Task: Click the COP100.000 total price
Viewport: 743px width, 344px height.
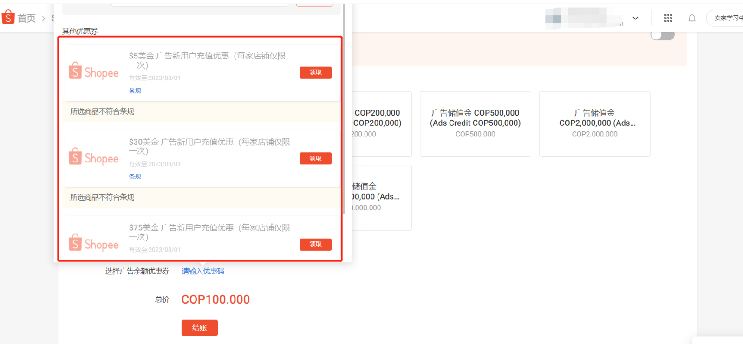Action: [215, 299]
